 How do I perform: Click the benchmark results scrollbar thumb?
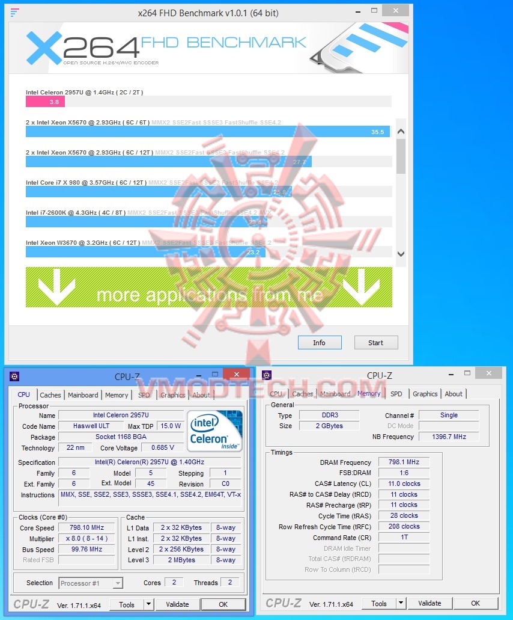click(401, 156)
